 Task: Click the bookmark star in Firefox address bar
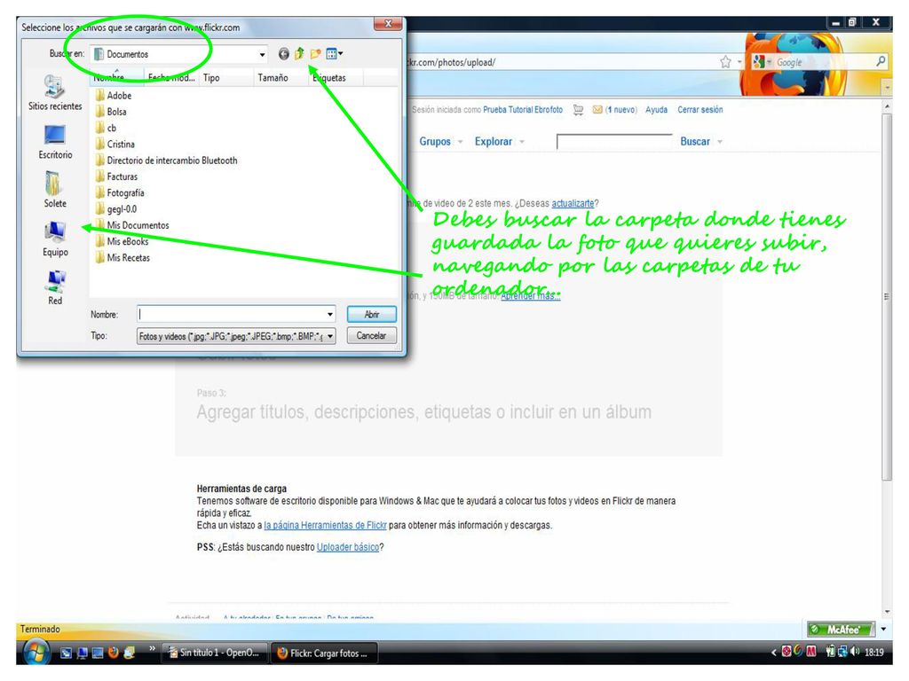point(725,62)
